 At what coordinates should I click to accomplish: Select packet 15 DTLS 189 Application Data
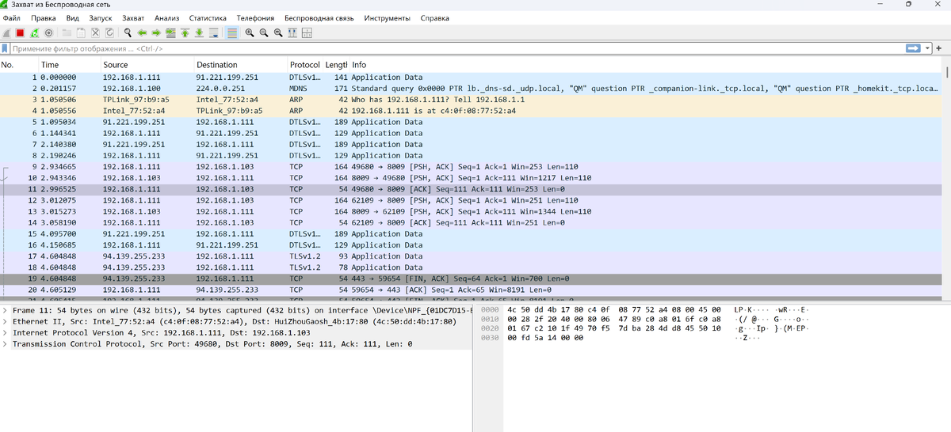coord(472,234)
